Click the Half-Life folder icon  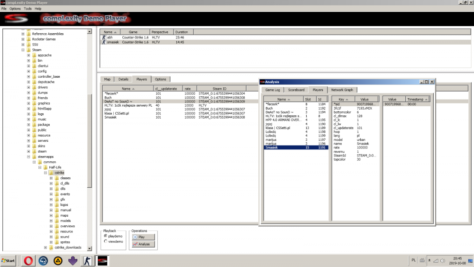[x=46, y=167]
